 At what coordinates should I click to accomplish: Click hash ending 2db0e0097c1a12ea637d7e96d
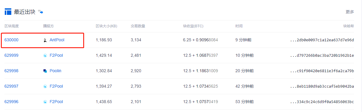click(322, 40)
